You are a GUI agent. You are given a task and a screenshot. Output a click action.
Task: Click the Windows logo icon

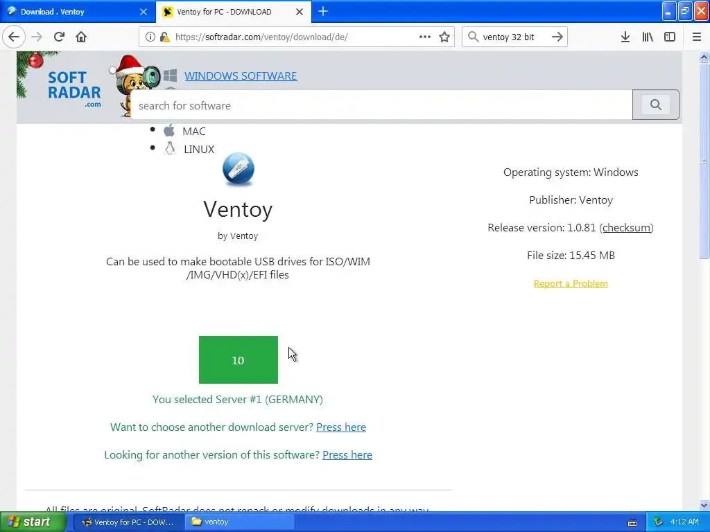171,75
